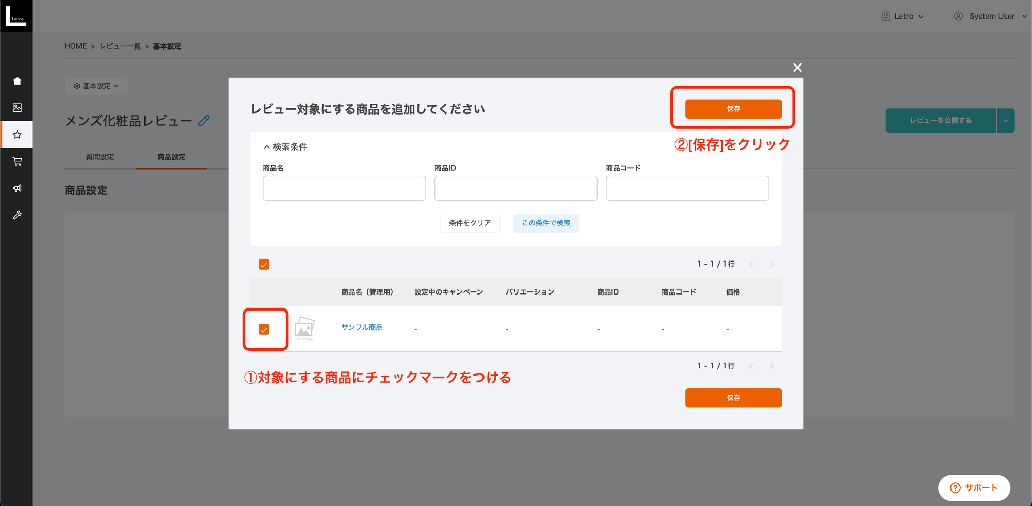Viewport: 1032px width, 506px height.
Task: Open the image gallery sidebar icon
Action: pyautogui.click(x=17, y=108)
